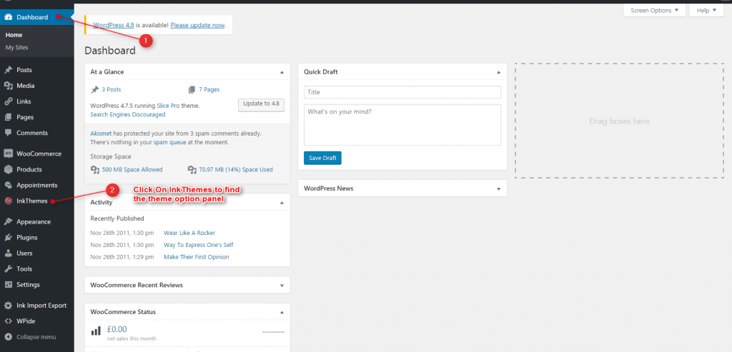The width and height of the screenshot is (732, 352).
Task: Select the Home submenu item
Action: (14, 35)
